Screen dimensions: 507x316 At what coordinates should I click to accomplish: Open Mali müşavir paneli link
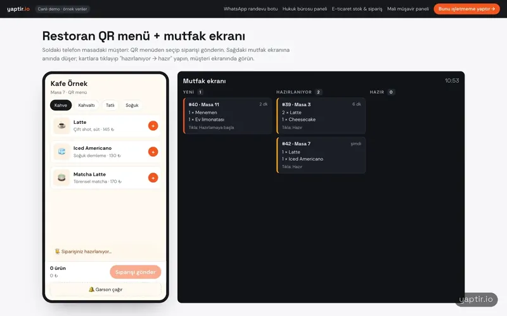coord(408,9)
